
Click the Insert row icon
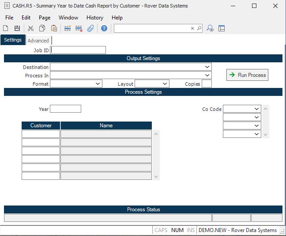pos(68,28)
